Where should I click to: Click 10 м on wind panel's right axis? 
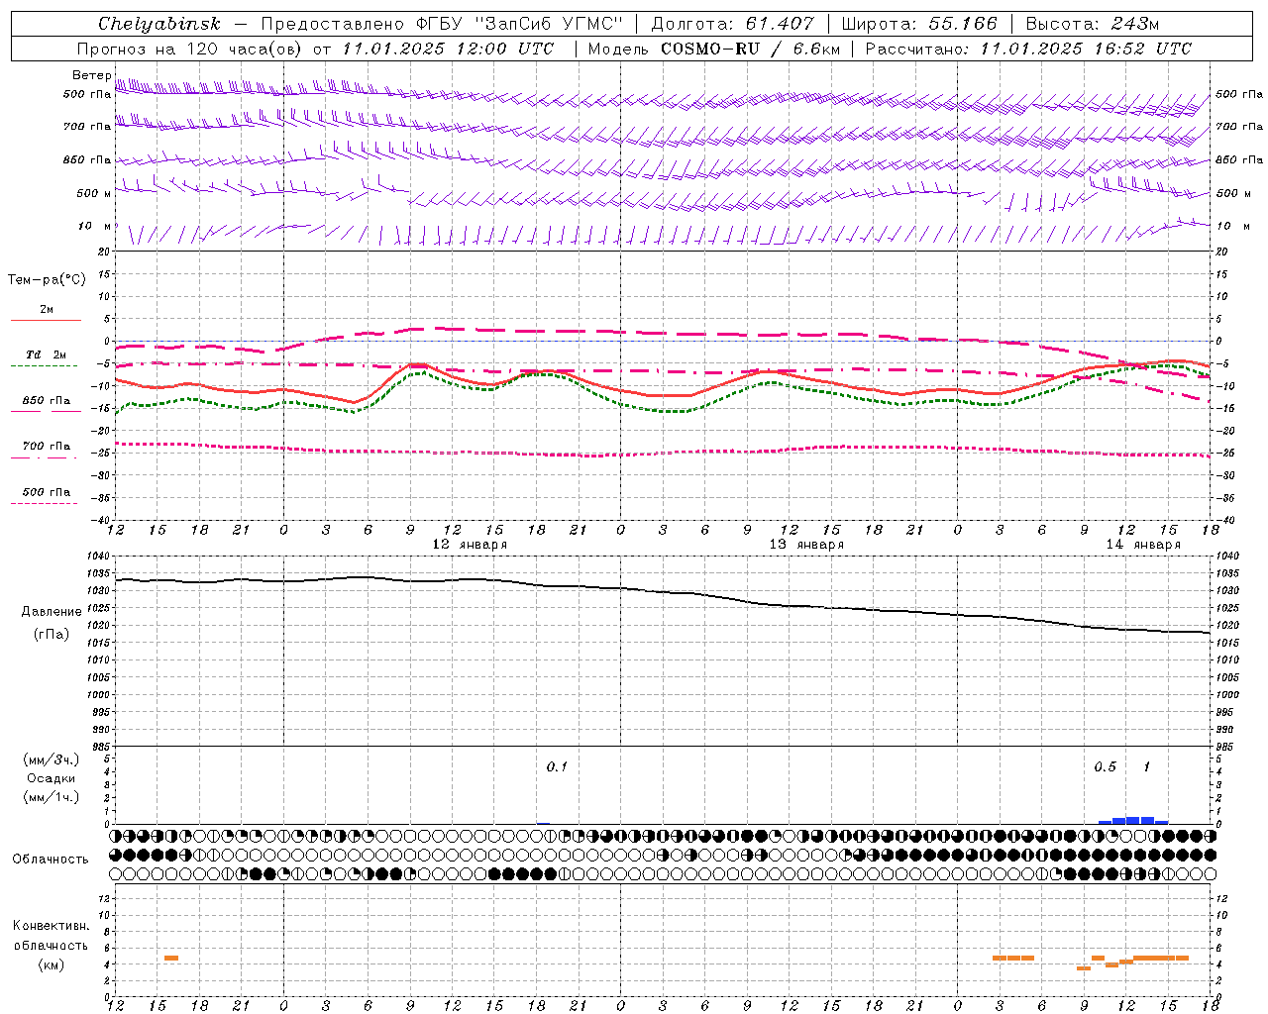pyautogui.click(x=1233, y=226)
